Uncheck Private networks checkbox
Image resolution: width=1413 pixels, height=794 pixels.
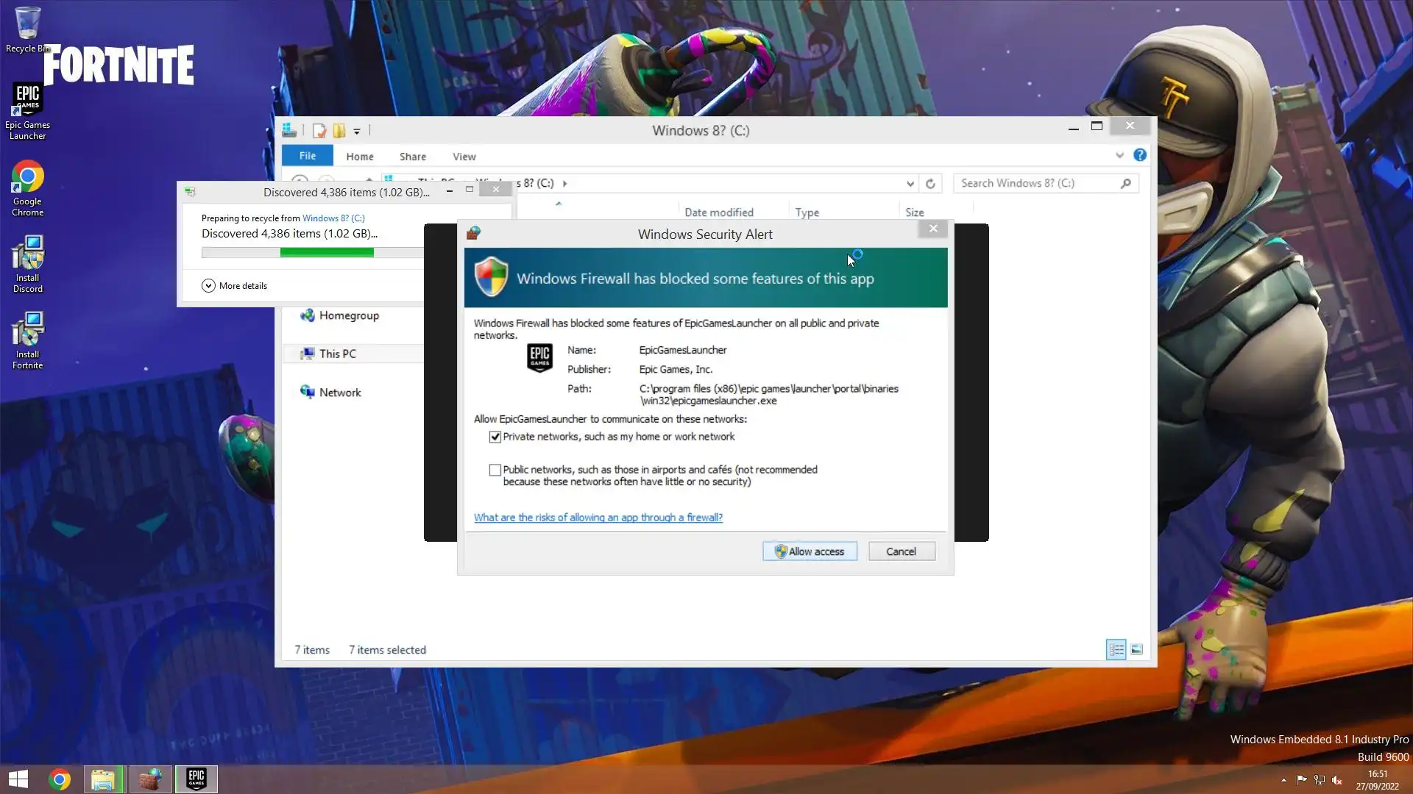[x=495, y=437]
